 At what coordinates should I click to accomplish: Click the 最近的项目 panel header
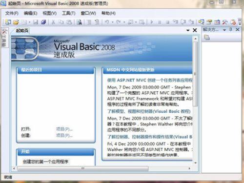pos(56,70)
